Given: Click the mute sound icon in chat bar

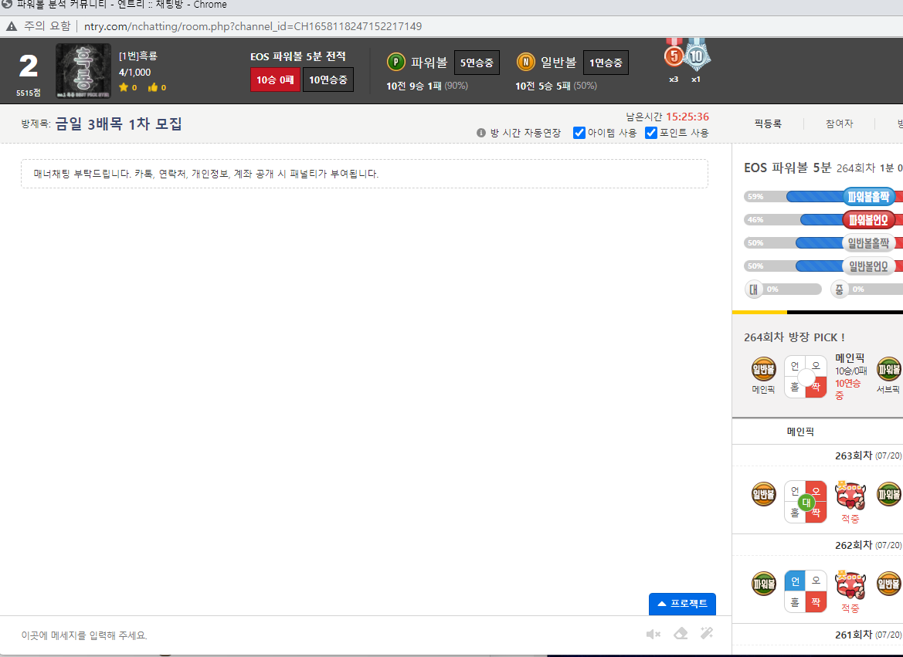Looking at the screenshot, I should pyautogui.click(x=653, y=634).
